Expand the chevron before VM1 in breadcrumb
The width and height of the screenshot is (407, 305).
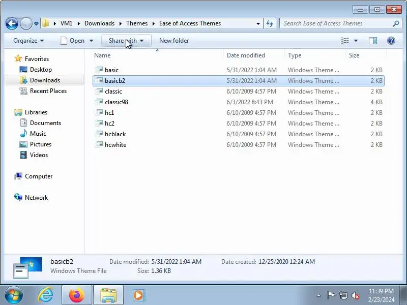[x=55, y=23]
